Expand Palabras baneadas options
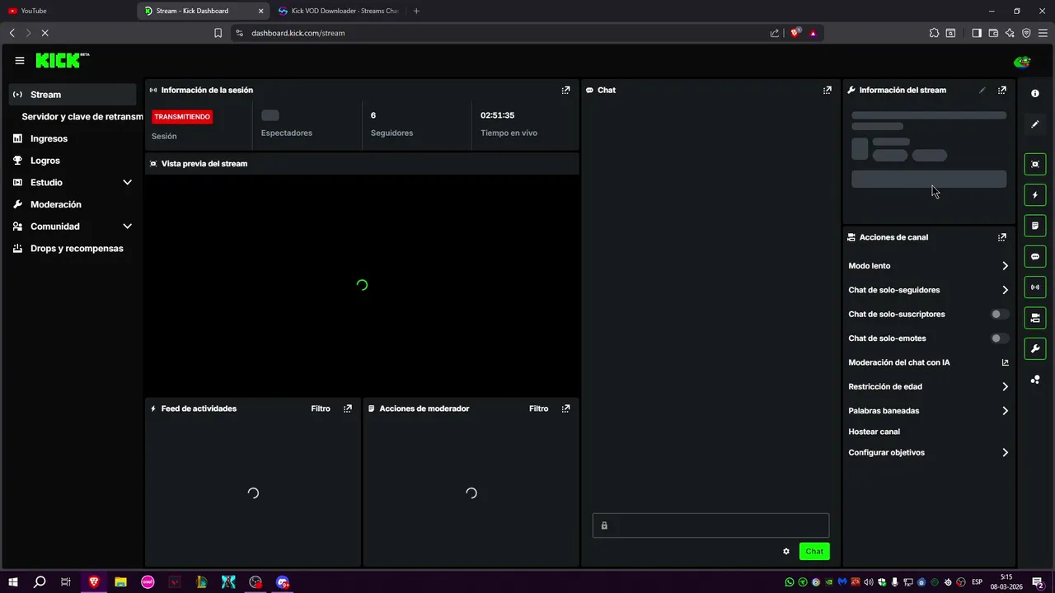1055x593 pixels. [1005, 411]
